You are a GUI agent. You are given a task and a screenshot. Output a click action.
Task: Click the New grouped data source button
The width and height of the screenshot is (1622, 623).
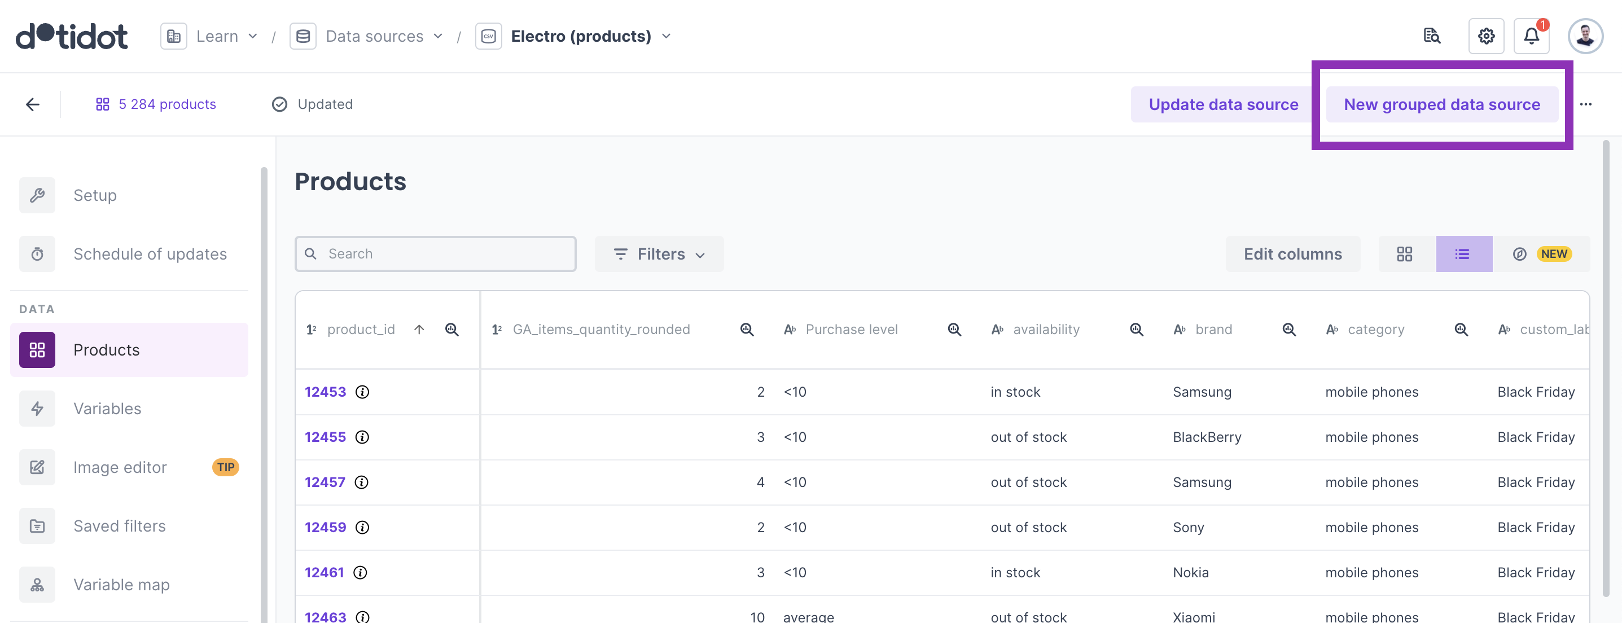(x=1441, y=104)
